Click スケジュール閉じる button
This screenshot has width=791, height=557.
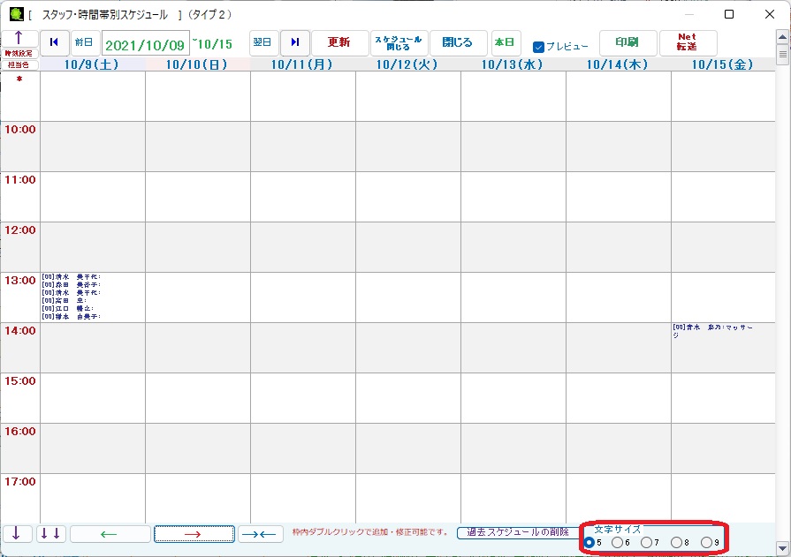[399, 43]
